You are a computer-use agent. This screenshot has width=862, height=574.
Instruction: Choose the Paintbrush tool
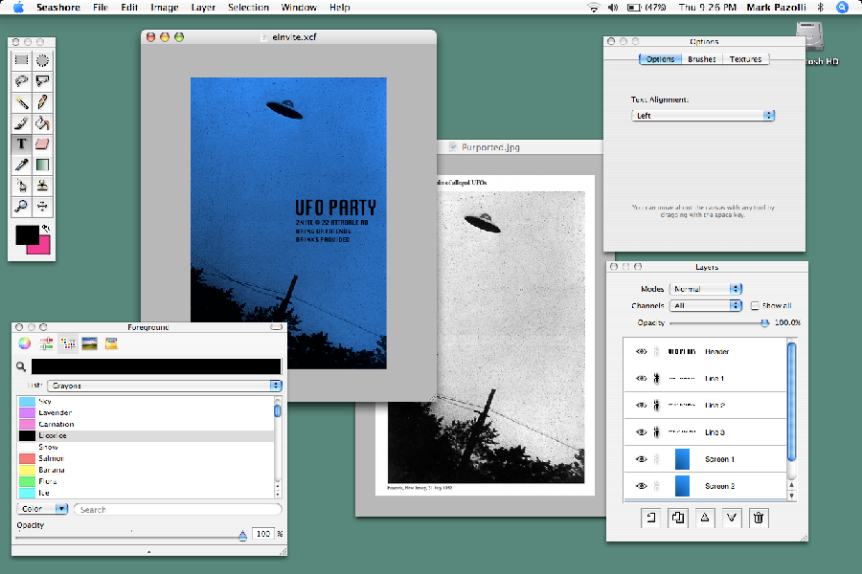(19, 122)
